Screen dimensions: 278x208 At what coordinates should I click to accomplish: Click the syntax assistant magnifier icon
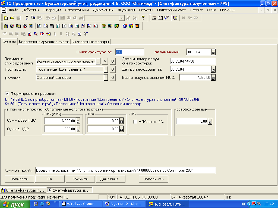(167, 18)
